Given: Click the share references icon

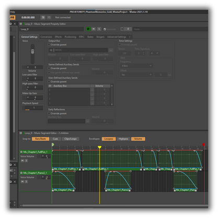Looking at the screenshot, I should (123, 29).
